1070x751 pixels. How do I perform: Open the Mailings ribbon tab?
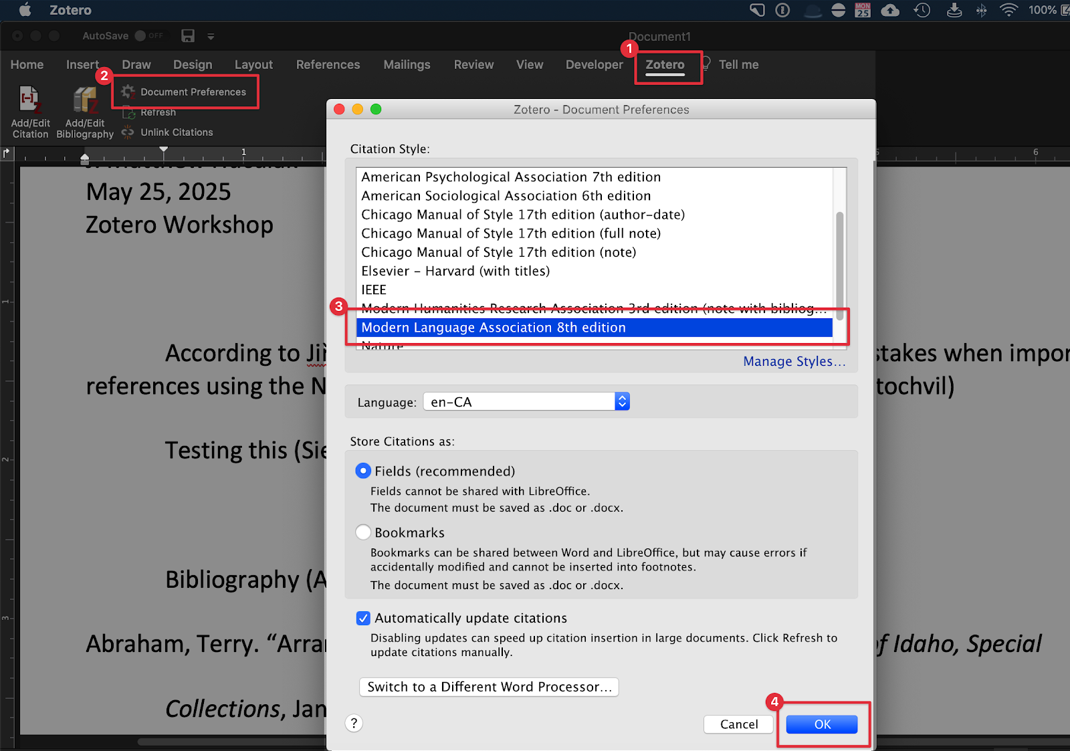(x=407, y=64)
